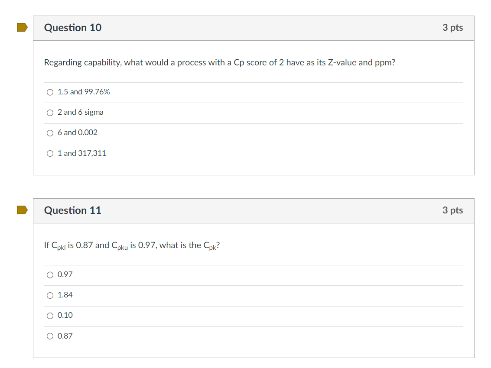Click the flag marker beside Question 10

point(22,27)
